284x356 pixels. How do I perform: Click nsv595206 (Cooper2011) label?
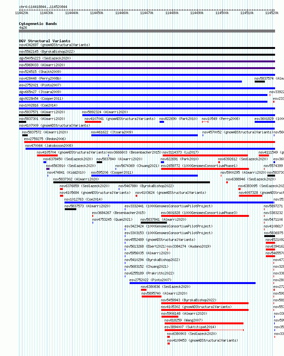coord(112,172)
